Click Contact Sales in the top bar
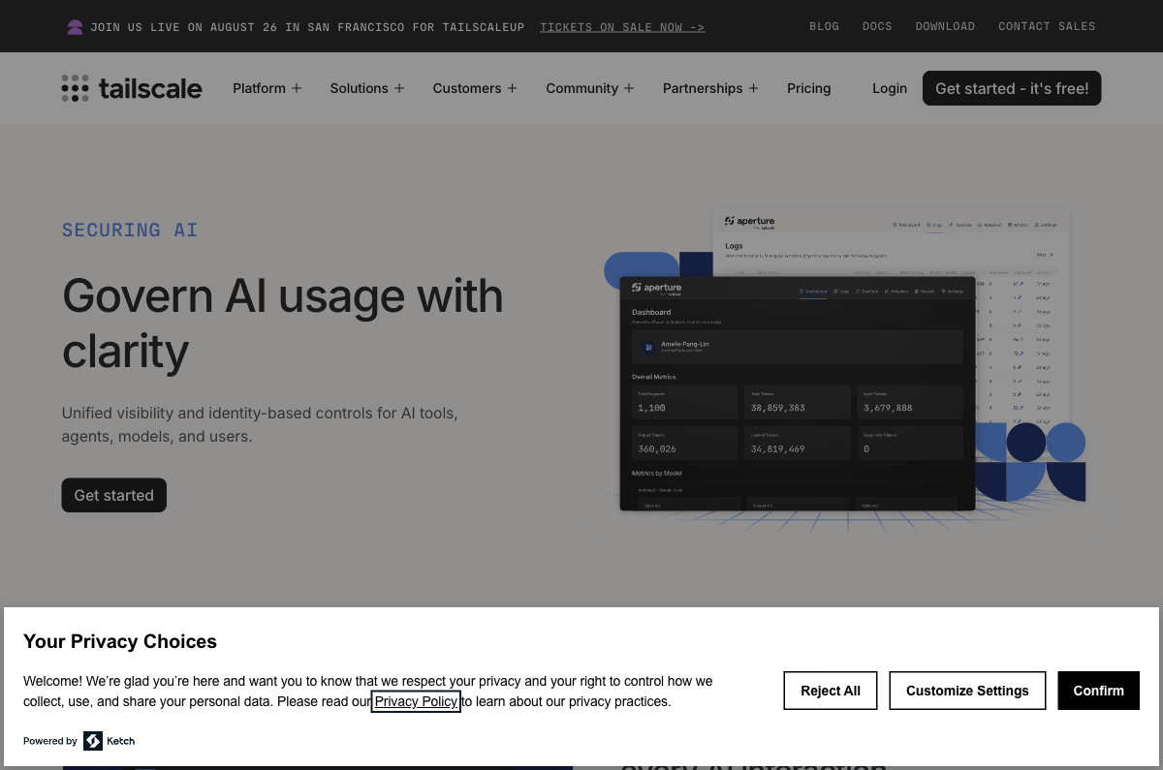The image size is (1163, 770). click(1047, 27)
